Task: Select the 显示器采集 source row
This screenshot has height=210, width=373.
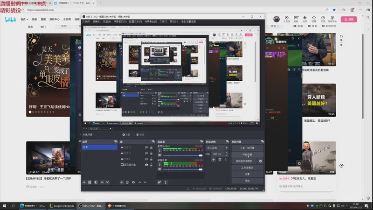Action: [137, 165]
